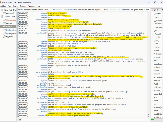Image resolution: width=163 pixels, height=122 pixels.
Task: Click the wys nickname button
Action: [x=20, y=119]
